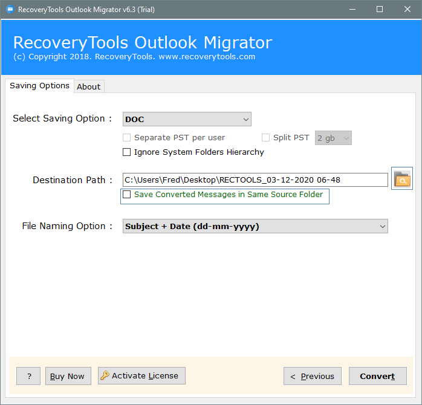Minimize the Outlook Migrator window
The width and height of the screenshot is (422, 405).
click(x=352, y=10)
